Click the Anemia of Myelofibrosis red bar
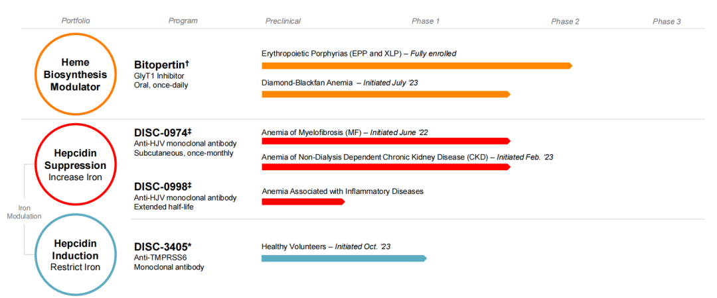The height and width of the screenshot is (298, 717). (385, 141)
